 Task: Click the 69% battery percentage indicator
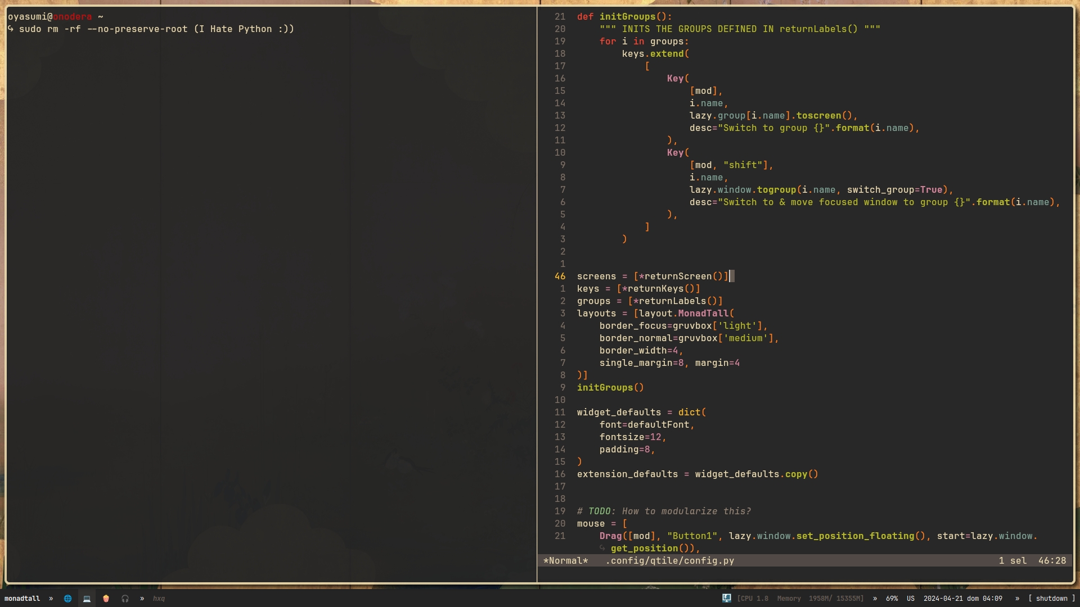[x=891, y=599]
